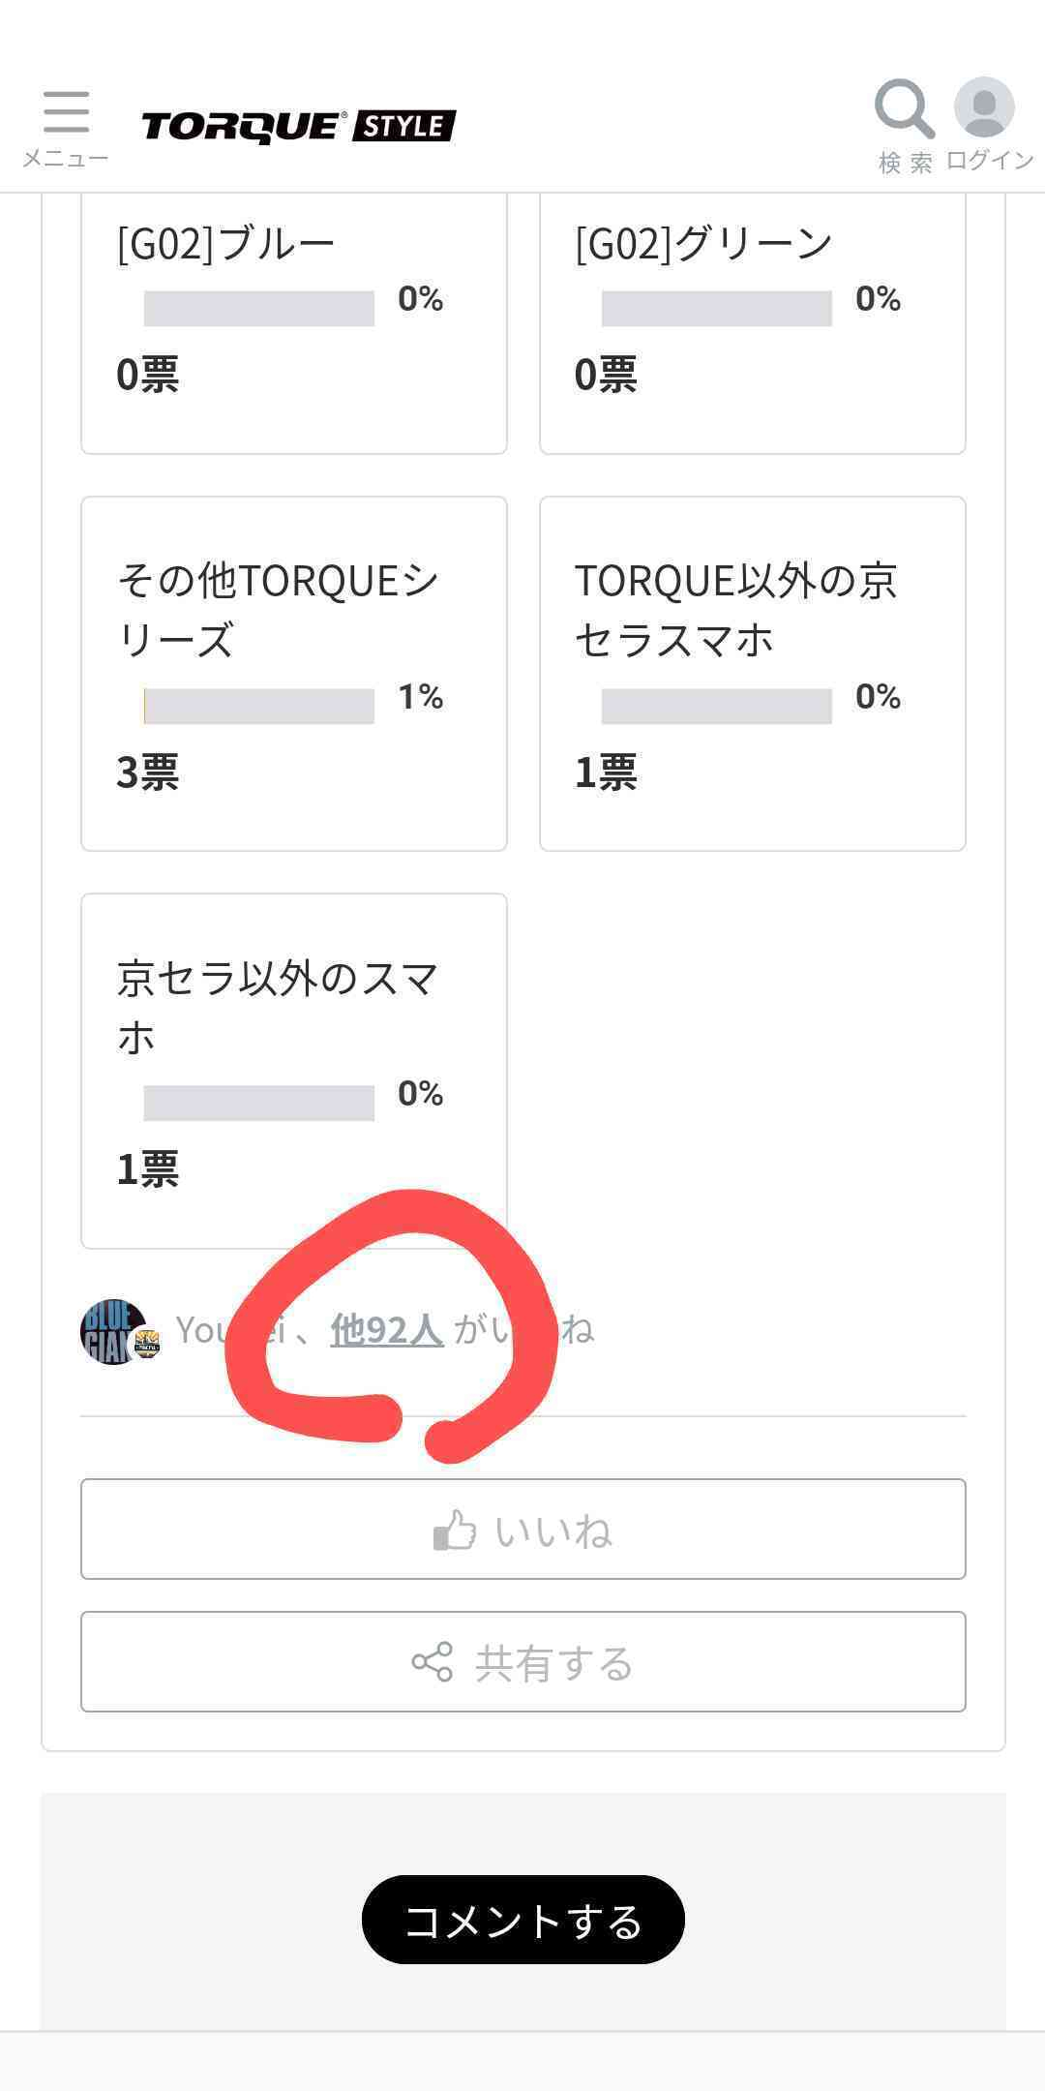1045x2091 pixels.
Task: Click the [G02]ブルー vote progress bar
Action: pos(258,308)
